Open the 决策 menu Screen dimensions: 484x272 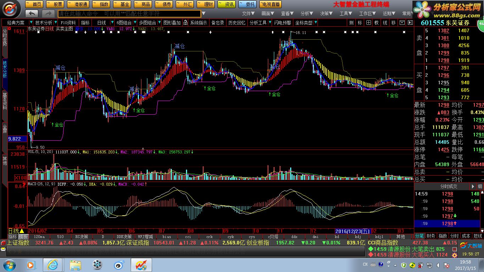(x=326, y=13)
